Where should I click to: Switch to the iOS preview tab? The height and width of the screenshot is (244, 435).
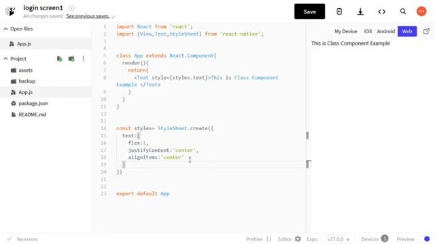click(x=368, y=31)
